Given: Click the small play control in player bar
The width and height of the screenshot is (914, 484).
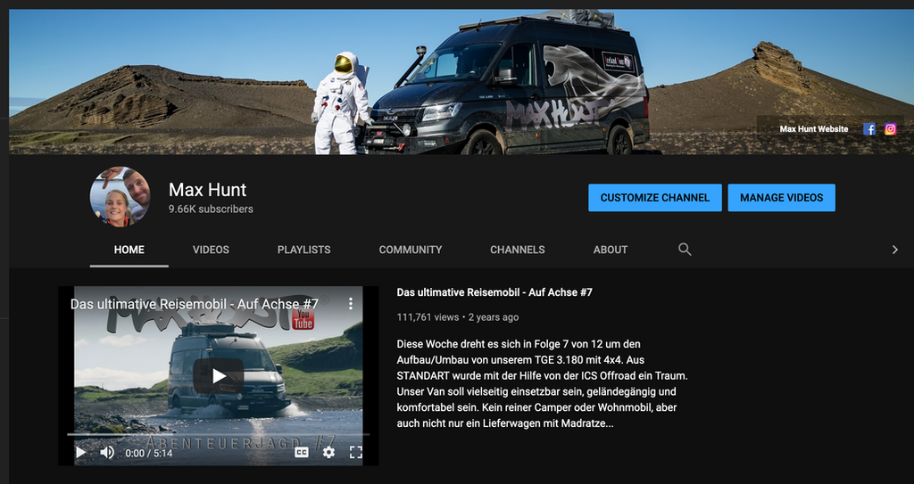Looking at the screenshot, I should pyautogui.click(x=81, y=453).
